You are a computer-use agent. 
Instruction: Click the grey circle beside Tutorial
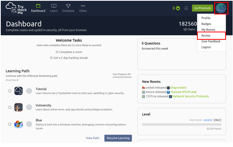[x=29, y=91]
